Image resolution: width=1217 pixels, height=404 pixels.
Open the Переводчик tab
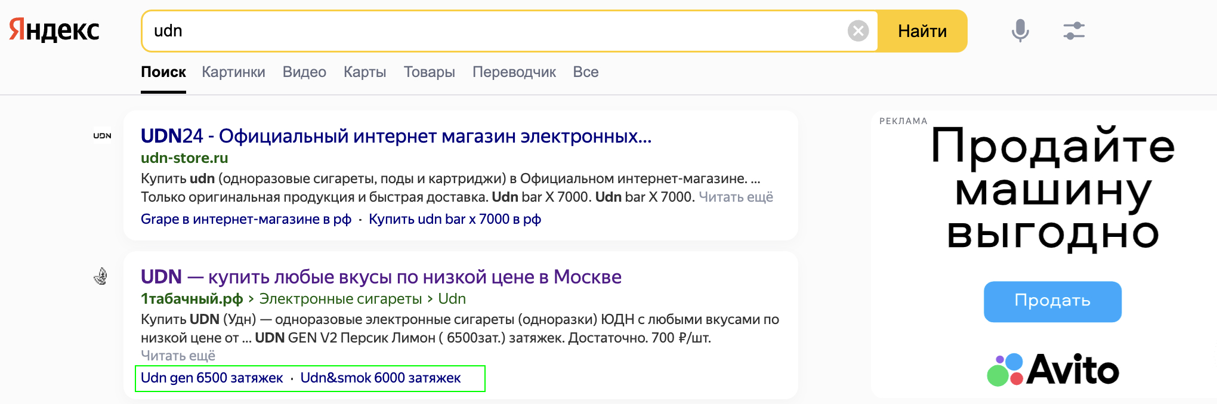click(514, 72)
